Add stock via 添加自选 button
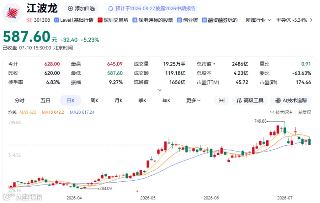The image size is (320, 203). (x=81, y=9)
